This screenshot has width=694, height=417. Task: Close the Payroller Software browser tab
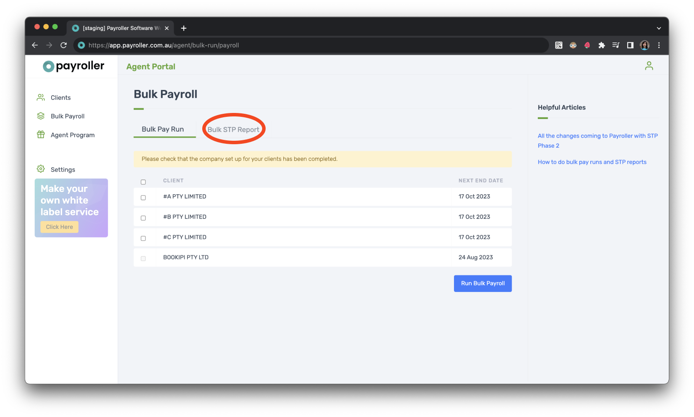pyautogui.click(x=167, y=28)
